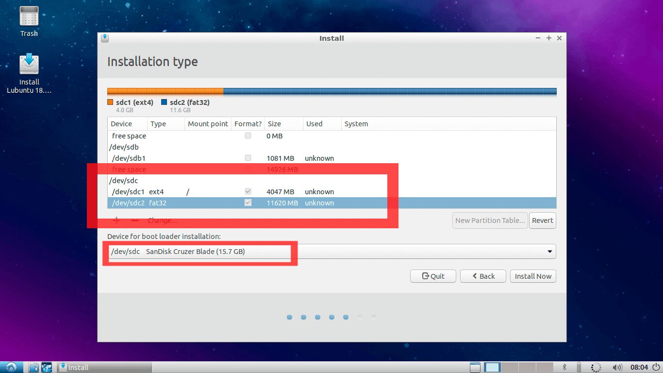
Task: Click the Size column header
Action: click(x=283, y=124)
